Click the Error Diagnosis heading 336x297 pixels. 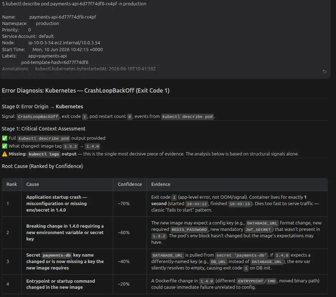(x=86, y=90)
